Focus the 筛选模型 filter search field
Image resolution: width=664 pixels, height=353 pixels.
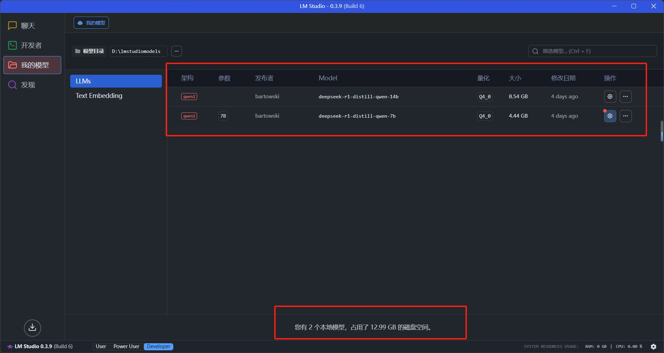coord(593,51)
